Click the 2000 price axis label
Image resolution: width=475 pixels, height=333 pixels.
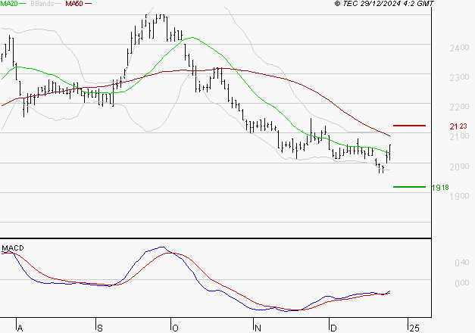coord(459,166)
